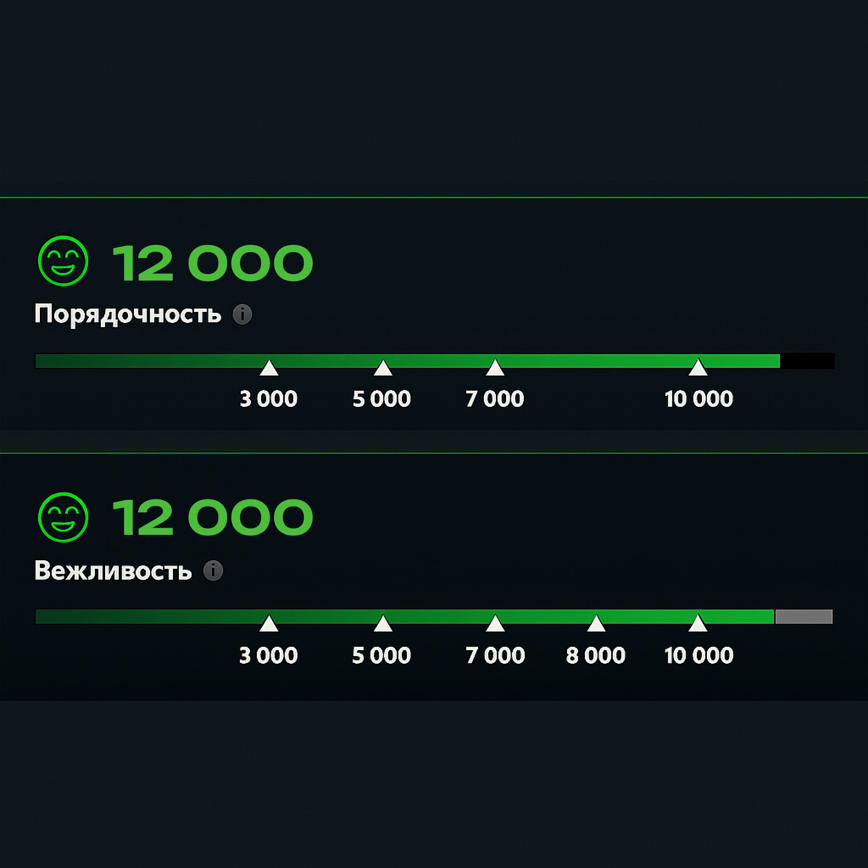Click the 10 000 marker on Порядочность bar
The image size is (868, 868).
point(698,368)
